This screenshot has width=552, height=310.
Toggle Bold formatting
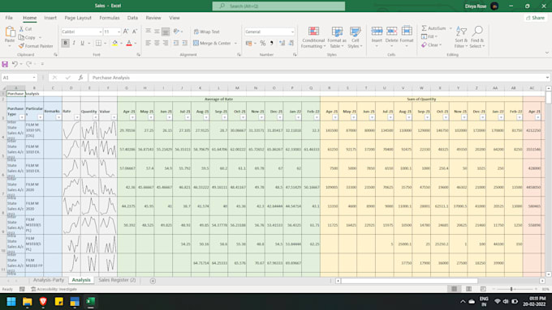[65, 43]
